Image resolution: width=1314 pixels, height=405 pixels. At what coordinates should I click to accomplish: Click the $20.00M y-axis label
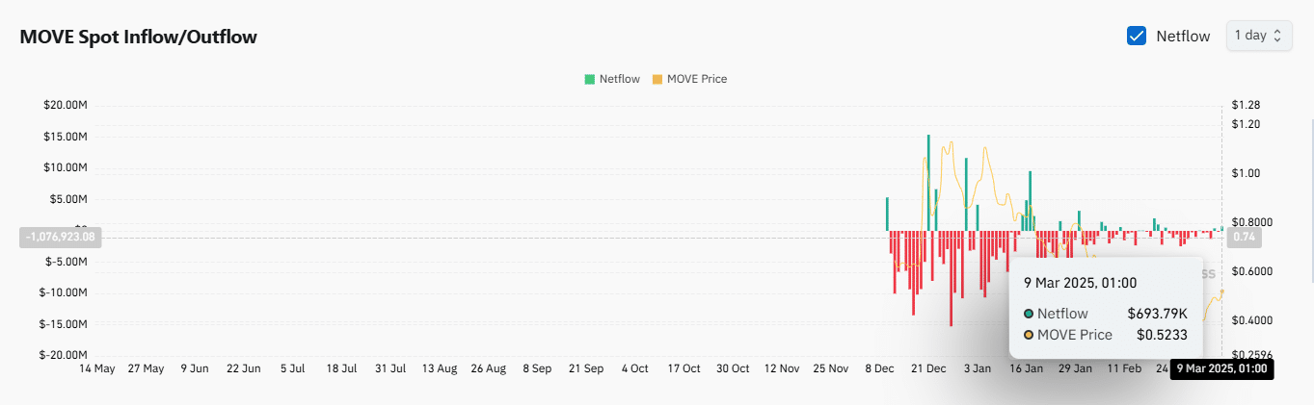[66, 105]
